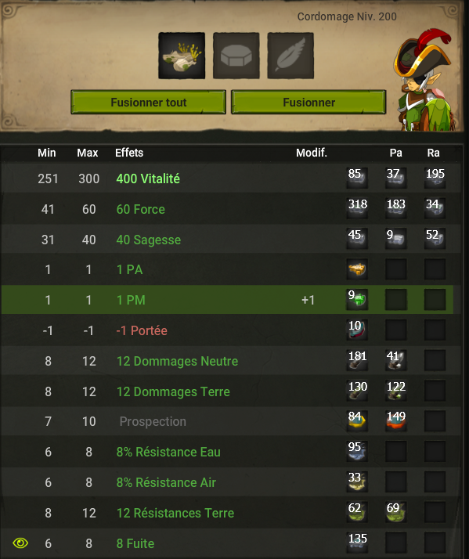Select the 1 PM effect row

click(x=227, y=299)
